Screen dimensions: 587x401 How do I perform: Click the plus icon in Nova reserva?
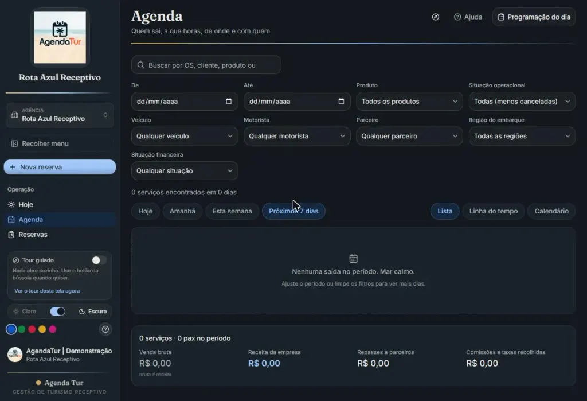[x=13, y=167]
